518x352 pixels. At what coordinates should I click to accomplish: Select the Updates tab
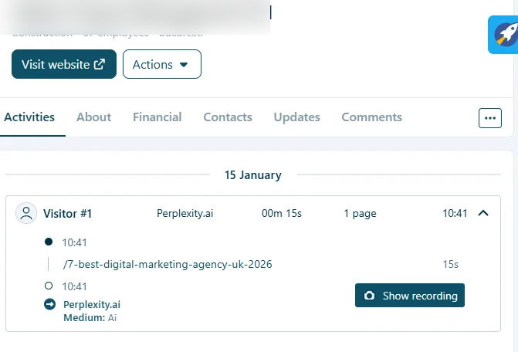pyautogui.click(x=296, y=117)
